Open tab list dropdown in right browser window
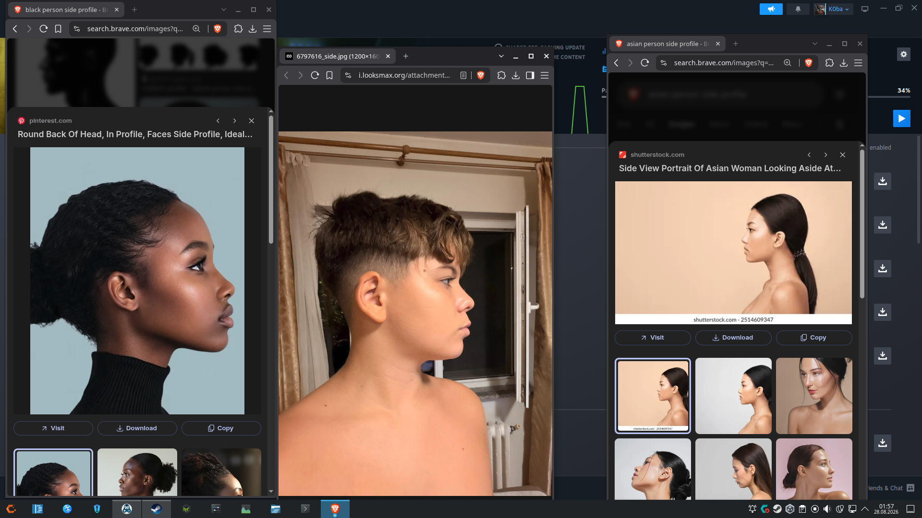The height and width of the screenshot is (518, 922). coord(815,44)
